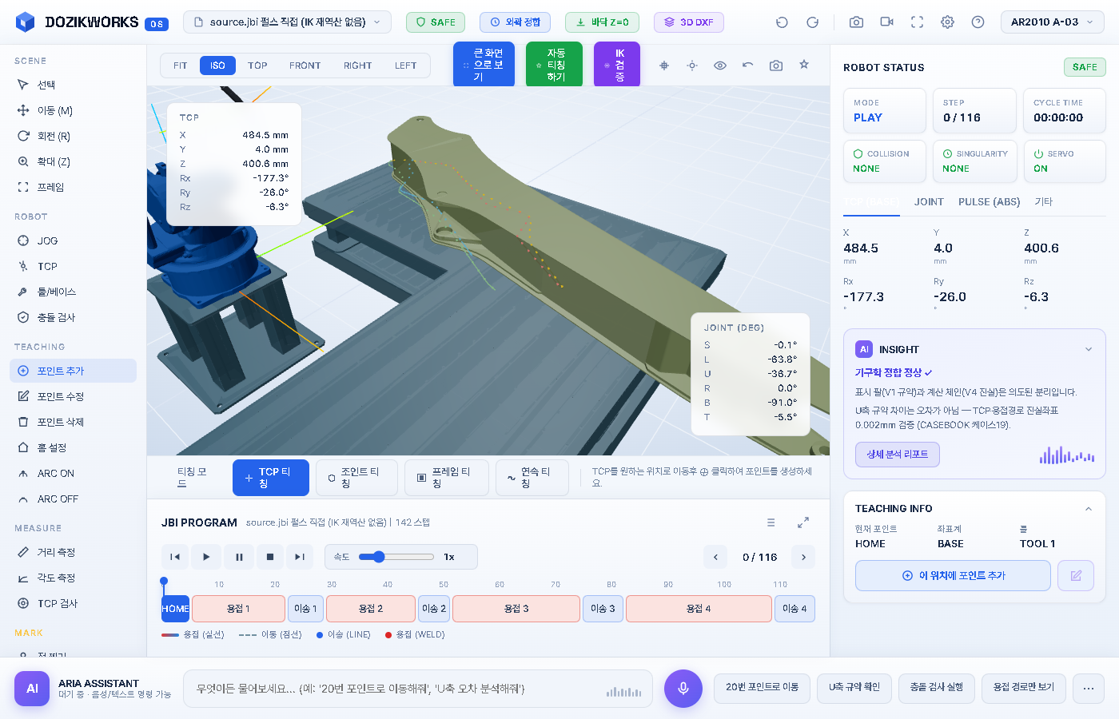Click 20번 포인트로 이동 suggestion
Screen dimensions: 1119x719
762,688
